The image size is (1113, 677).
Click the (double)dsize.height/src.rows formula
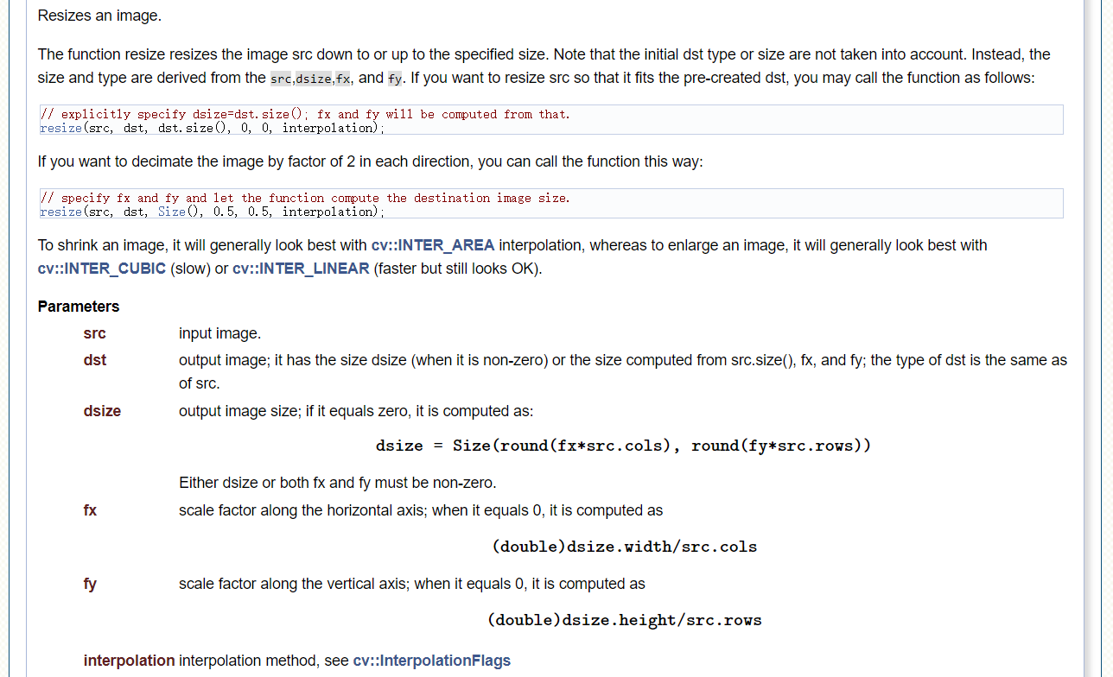(624, 620)
